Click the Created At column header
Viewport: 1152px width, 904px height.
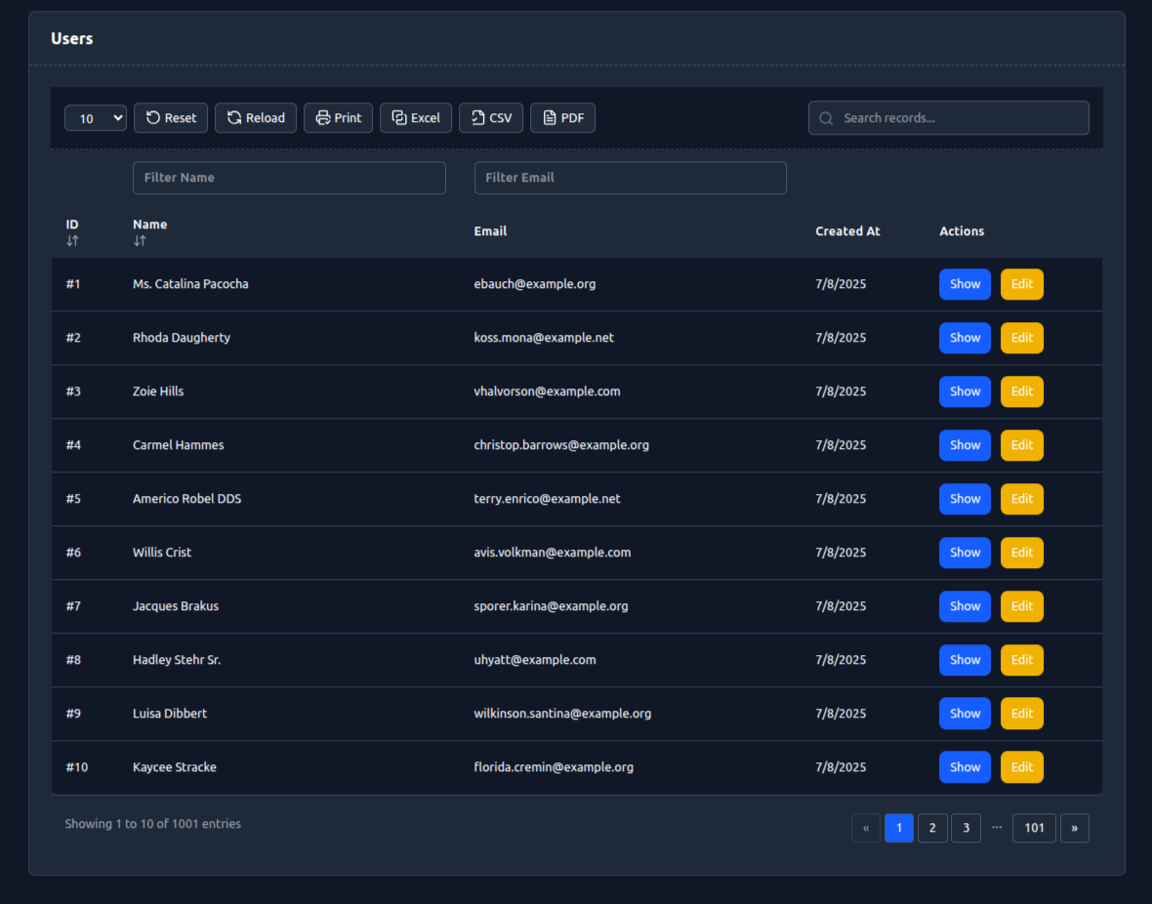tap(847, 230)
